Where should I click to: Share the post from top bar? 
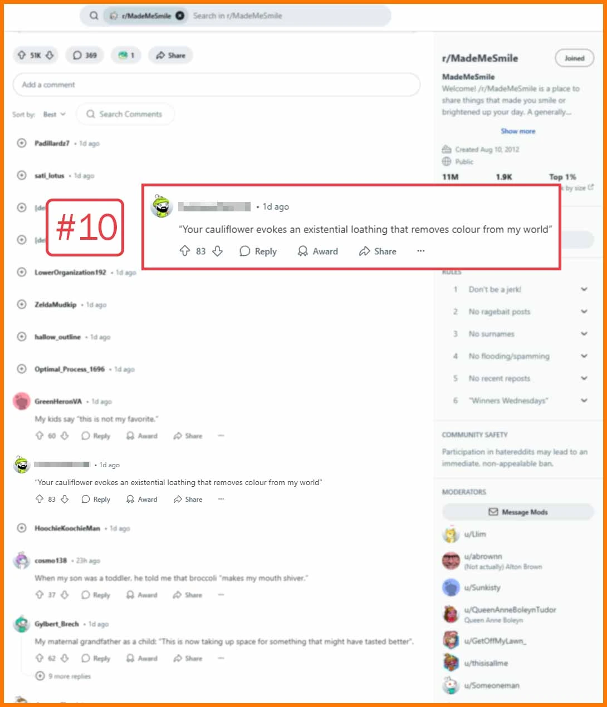point(170,55)
